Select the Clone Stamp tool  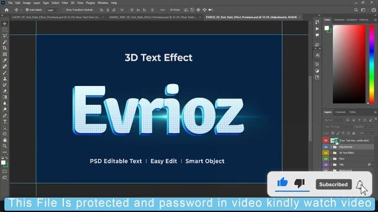click(5, 79)
